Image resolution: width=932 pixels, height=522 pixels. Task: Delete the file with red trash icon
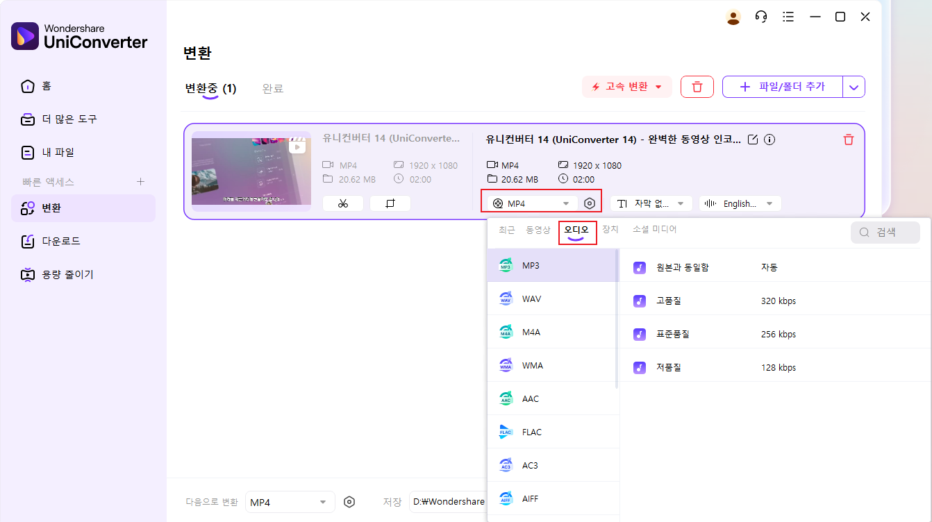(x=848, y=140)
